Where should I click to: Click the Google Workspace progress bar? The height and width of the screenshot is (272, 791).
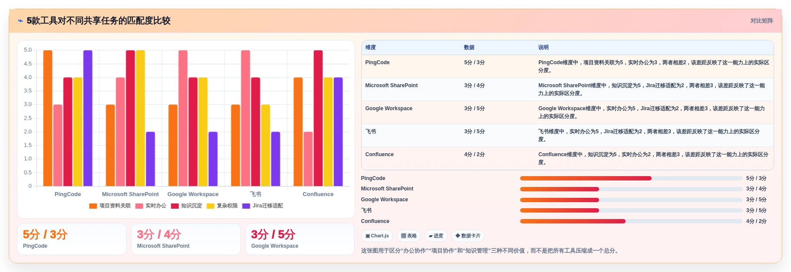(631, 200)
